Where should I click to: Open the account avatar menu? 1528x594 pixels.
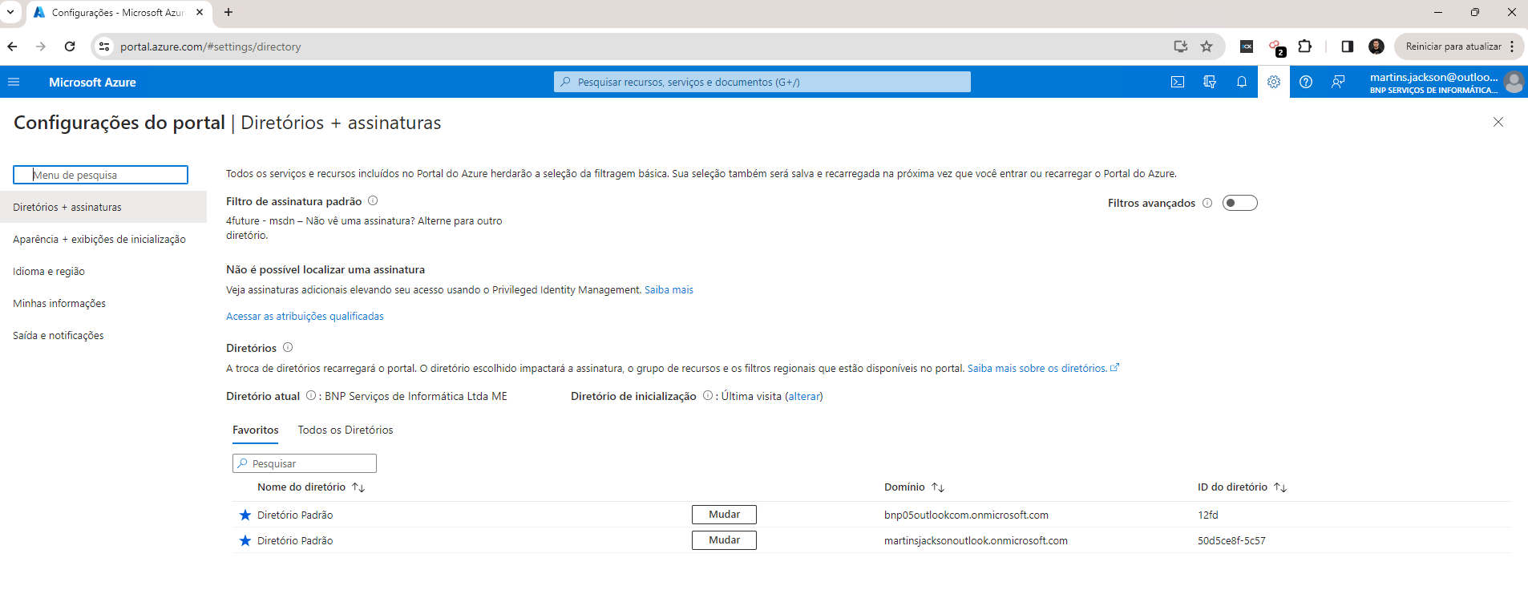[x=1514, y=82]
